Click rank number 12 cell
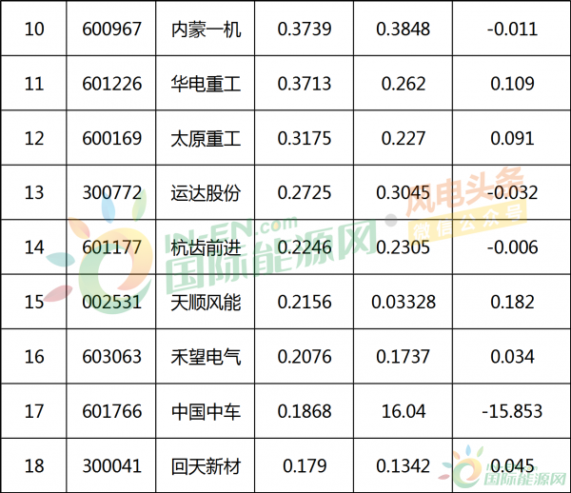Viewport: 571px width, 493px height. [34, 138]
